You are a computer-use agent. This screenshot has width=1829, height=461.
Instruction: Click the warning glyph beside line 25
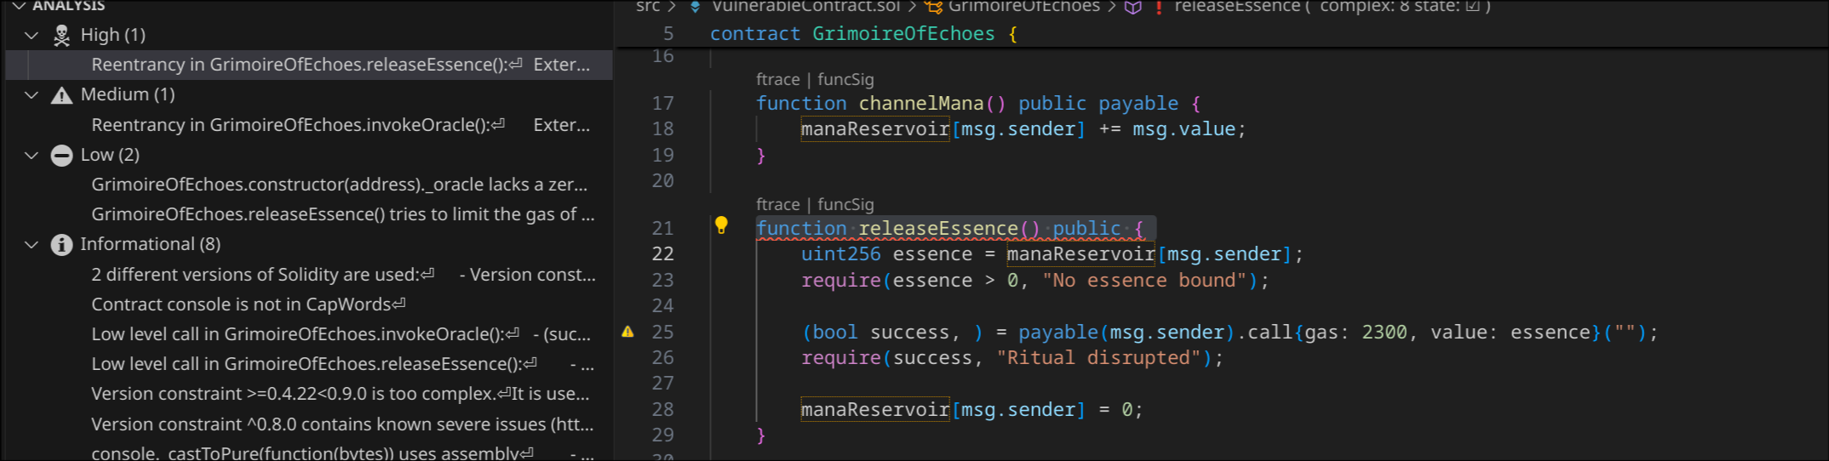click(x=628, y=332)
